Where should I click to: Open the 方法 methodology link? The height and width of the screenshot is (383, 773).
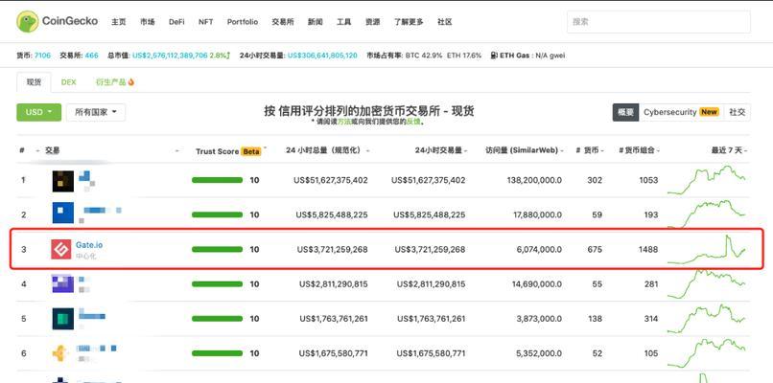pyautogui.click(x=344, y=121)
